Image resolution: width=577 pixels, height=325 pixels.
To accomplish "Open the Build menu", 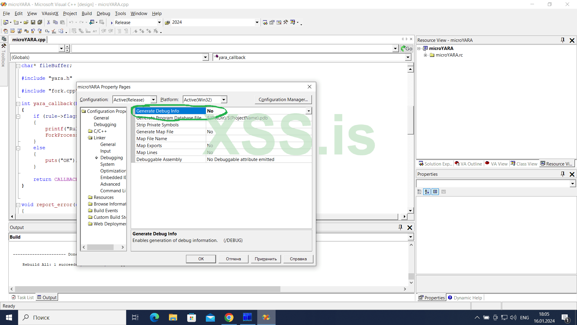I will coord(87,14).
